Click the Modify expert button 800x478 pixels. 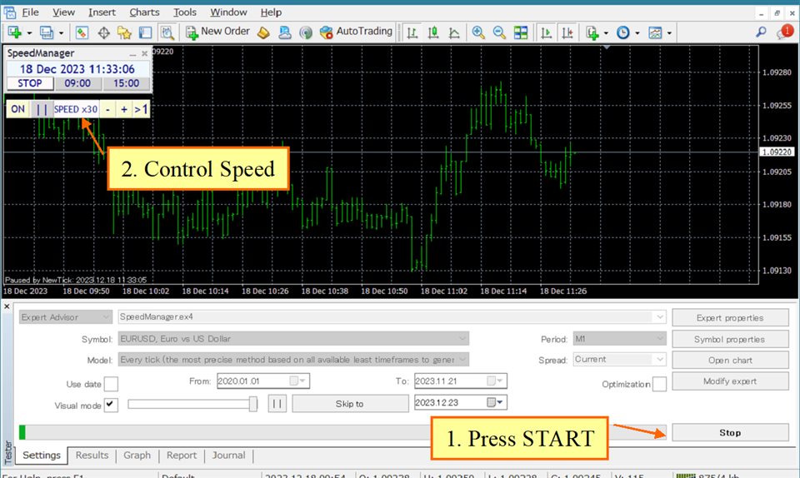(730, 381)
